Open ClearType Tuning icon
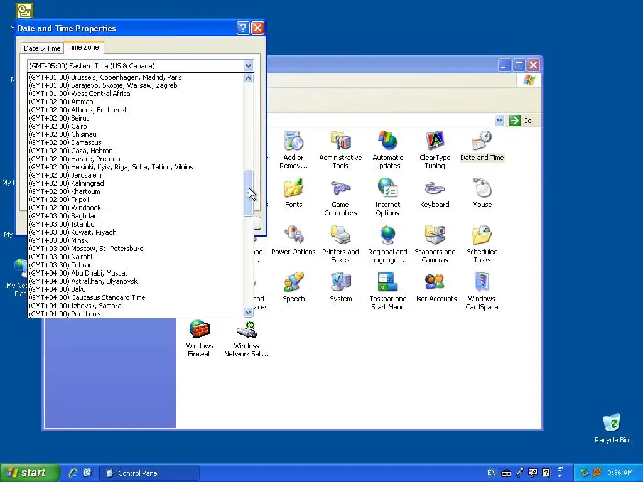This screenshot has height=482, width=643. click(x=435, y=149)
